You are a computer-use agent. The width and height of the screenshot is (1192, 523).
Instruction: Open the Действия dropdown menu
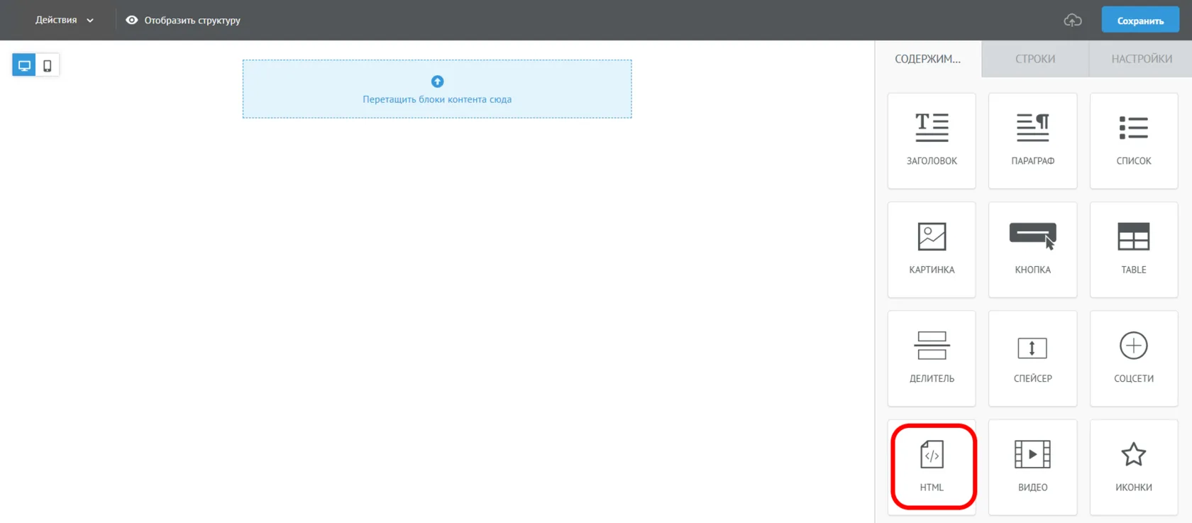tap(64, 20)
